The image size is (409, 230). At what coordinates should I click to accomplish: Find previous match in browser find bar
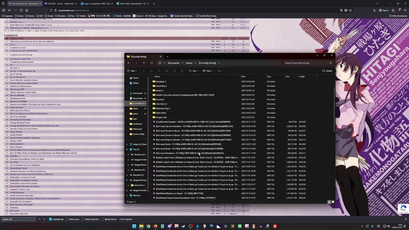(39, 219)
